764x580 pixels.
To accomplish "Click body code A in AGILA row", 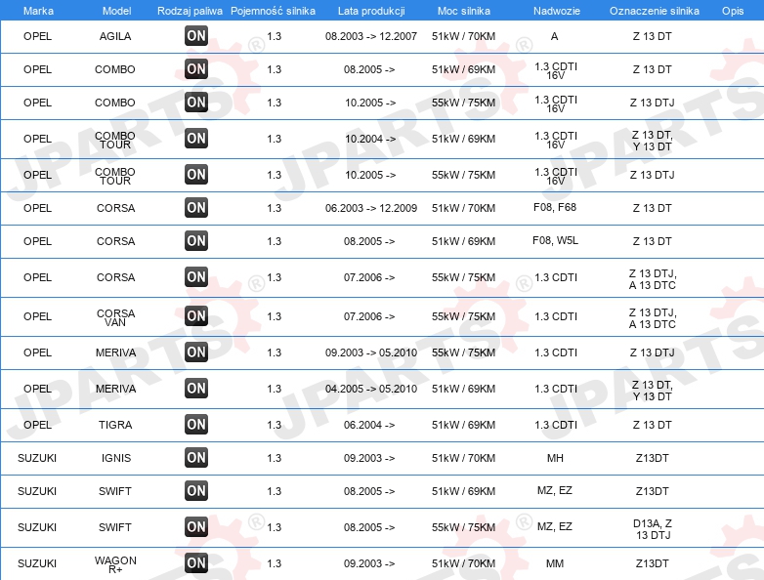I will pos(555,36).
